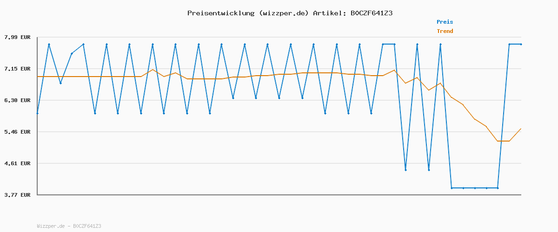This screenshot has width=558, height=232.
Task: Select the 6.30 EUR axis label
Action: coord(17,100)
